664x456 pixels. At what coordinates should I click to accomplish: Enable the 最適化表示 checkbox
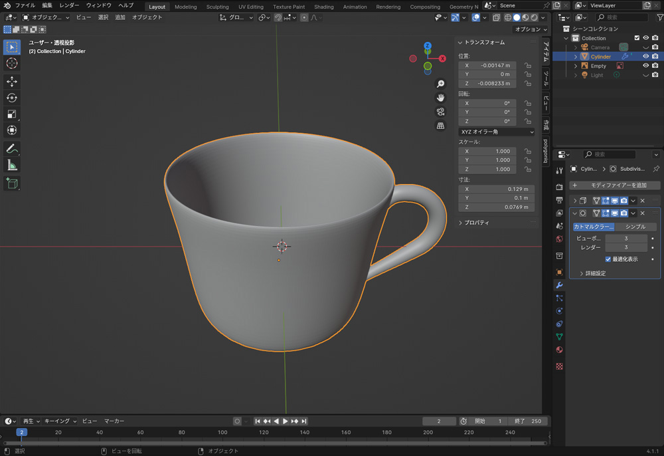[608, 259]
